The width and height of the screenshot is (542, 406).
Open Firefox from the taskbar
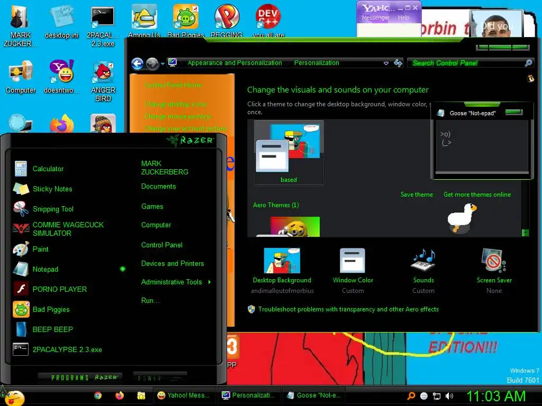coord(119,395)
